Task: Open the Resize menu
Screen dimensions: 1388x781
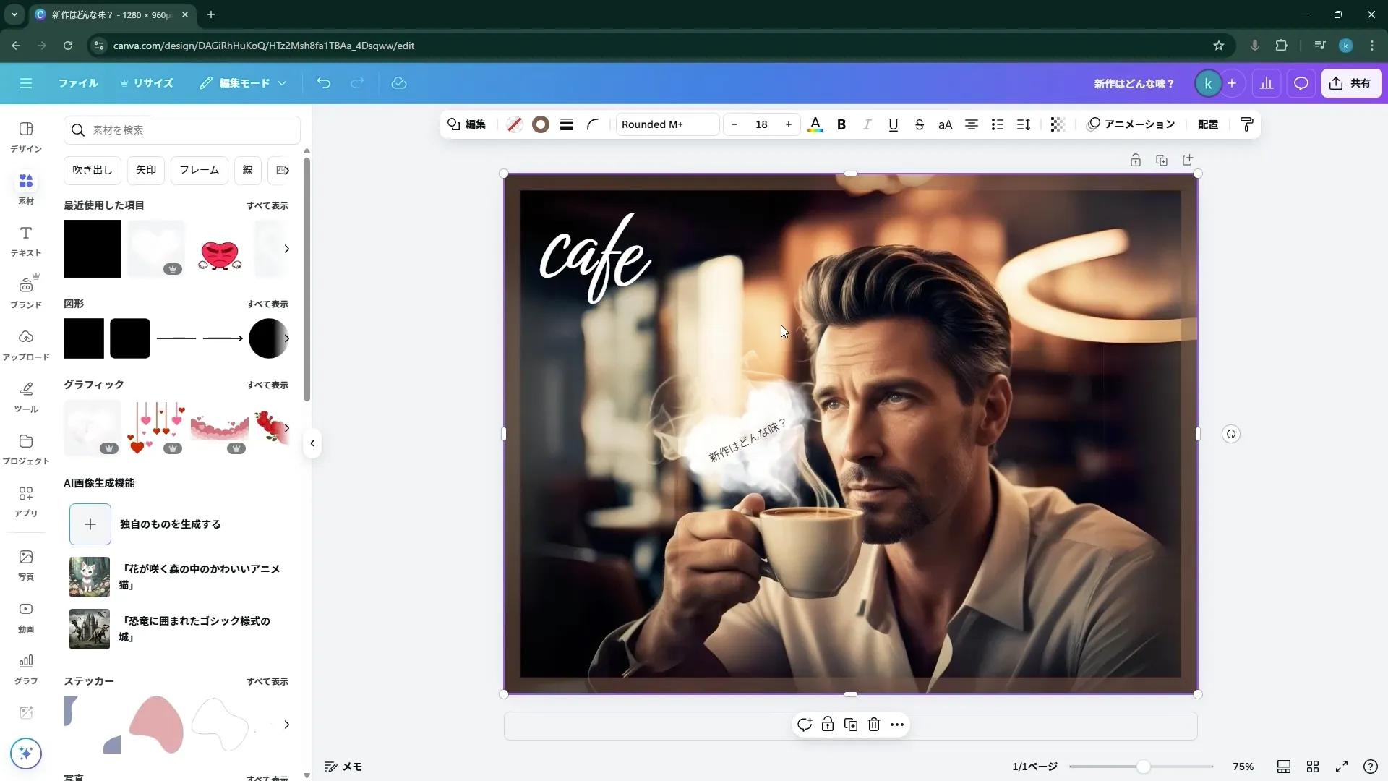Action: pos(147,83)
